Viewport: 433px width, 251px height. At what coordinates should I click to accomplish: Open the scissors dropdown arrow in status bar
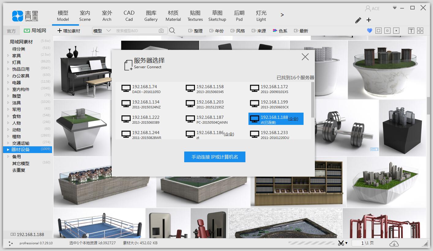click(x=346, y=243)
